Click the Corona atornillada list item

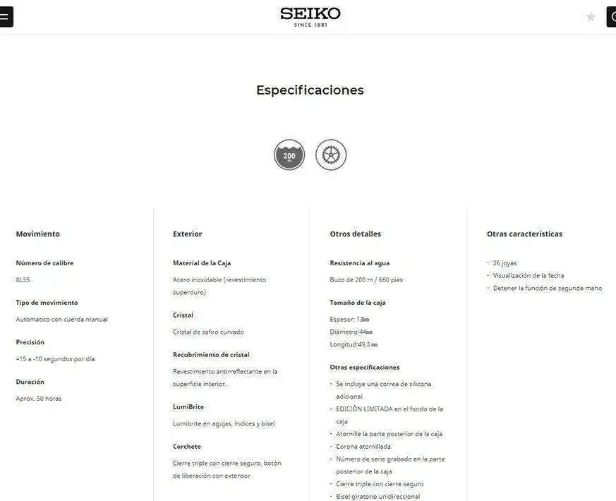[x=363, y=447]
